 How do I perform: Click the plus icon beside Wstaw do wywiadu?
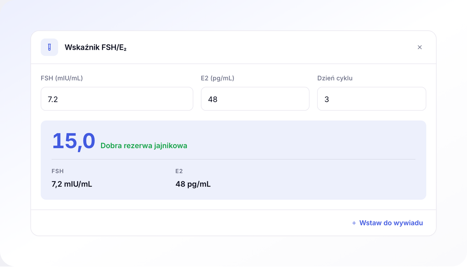point(354,223)
